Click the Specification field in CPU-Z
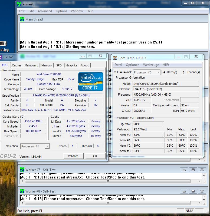The height and width of the screenshot is (216, 210). point(61,95)
